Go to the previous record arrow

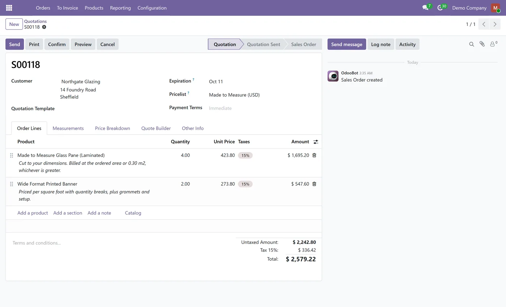484,24
